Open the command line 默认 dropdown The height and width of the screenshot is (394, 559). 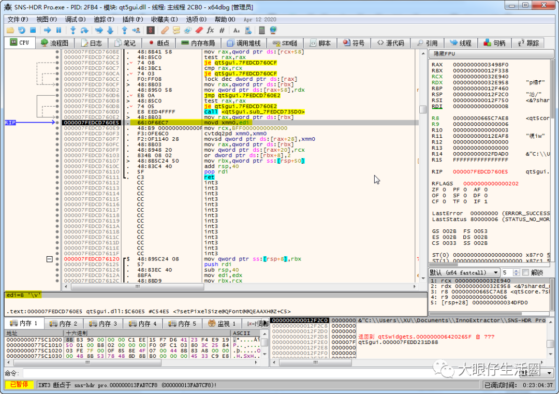[x=536, y=373]
